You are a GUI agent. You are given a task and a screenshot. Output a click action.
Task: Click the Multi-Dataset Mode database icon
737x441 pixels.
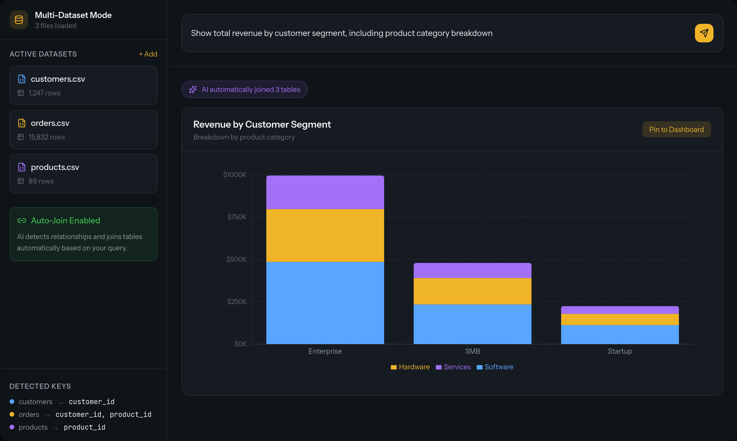coord(19,20)
